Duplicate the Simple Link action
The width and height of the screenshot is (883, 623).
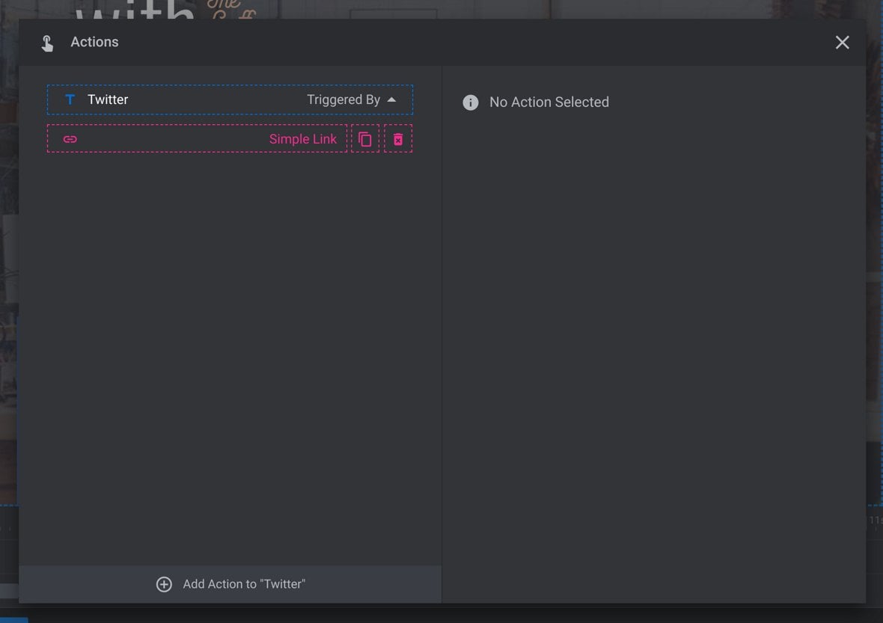coord(365,138)
